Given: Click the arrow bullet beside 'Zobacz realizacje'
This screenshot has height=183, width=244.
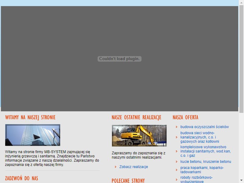Looking at the screenshot, I should [116, 167].
